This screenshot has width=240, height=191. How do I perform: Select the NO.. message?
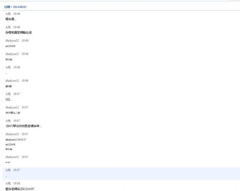(8, 100)
